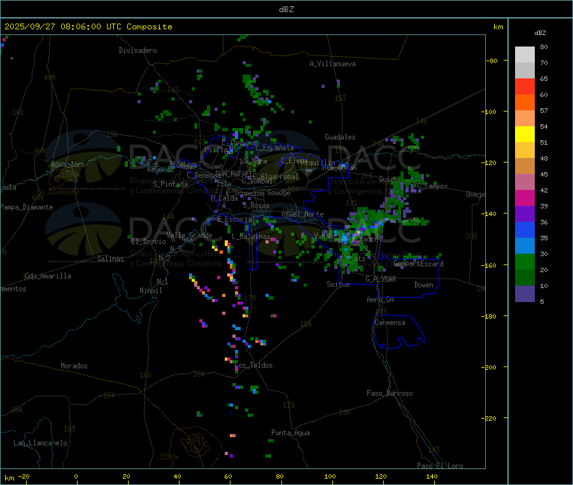The width and height of the screenshot is (573, 485).
Task: Click the Agua_Toro location label
Action: [68, 164]
